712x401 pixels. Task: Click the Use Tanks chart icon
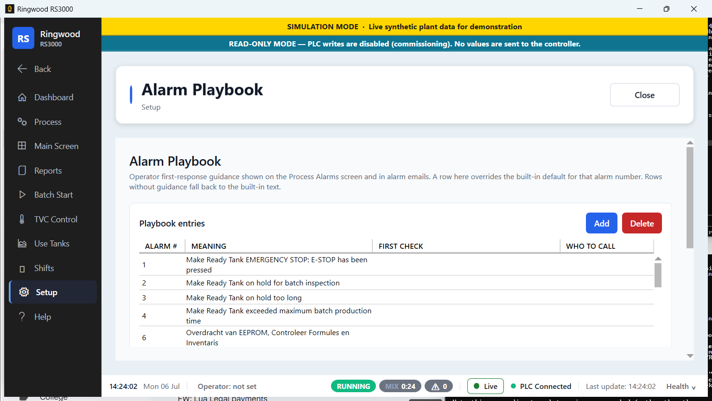point(22,243)
